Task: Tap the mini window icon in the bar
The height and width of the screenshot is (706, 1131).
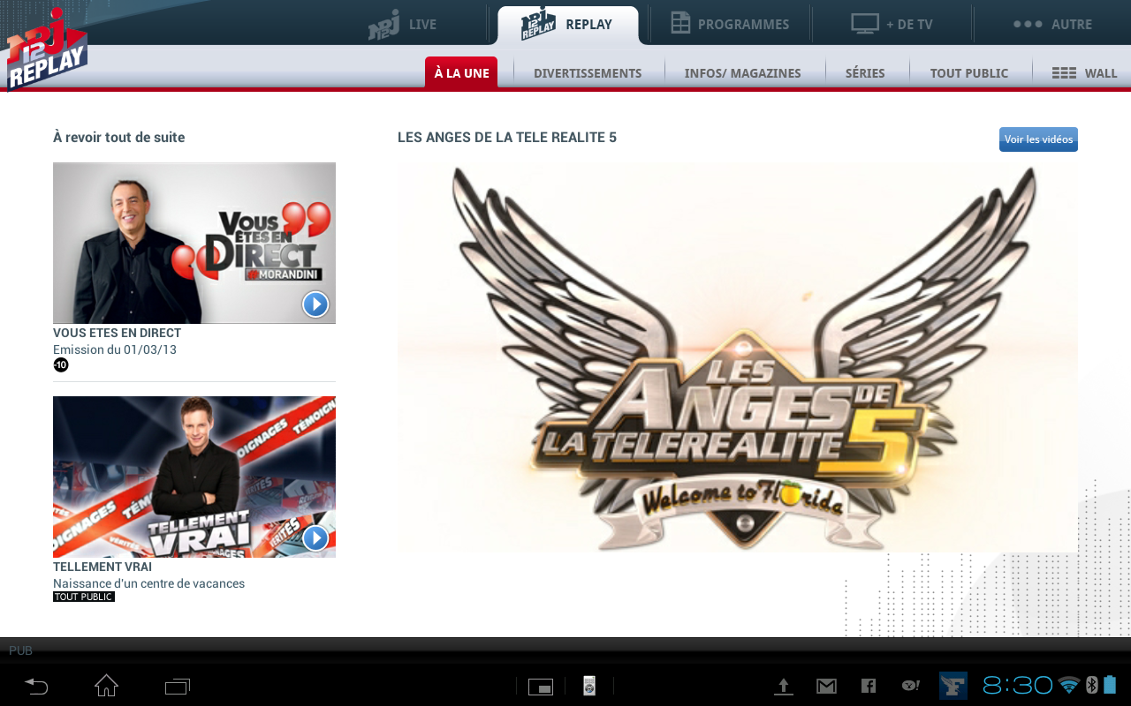Action: 541,687
